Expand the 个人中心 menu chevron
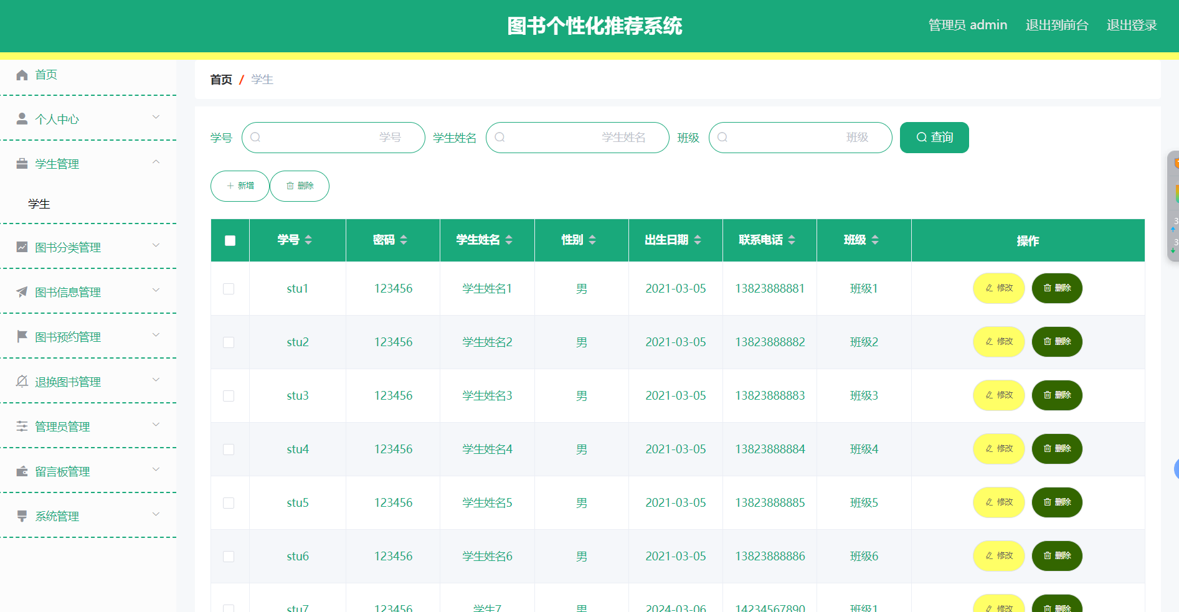Screen dimensions: 1179x612 pos(156,117)
